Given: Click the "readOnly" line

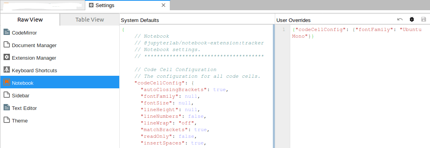Looking at the screenshot, I should click(169, 136).
